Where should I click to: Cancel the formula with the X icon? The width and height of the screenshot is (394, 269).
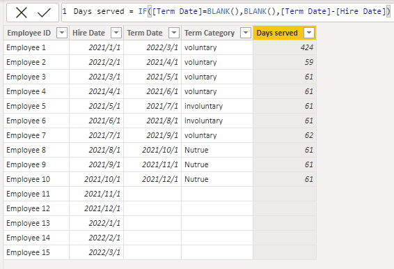point(22,13)
